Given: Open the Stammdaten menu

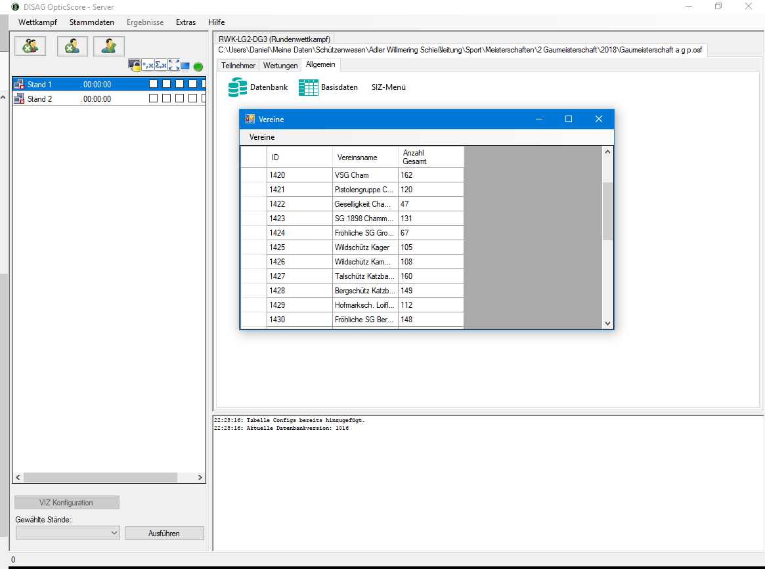Looking at the screenshot, I should [x=92, y=22].
